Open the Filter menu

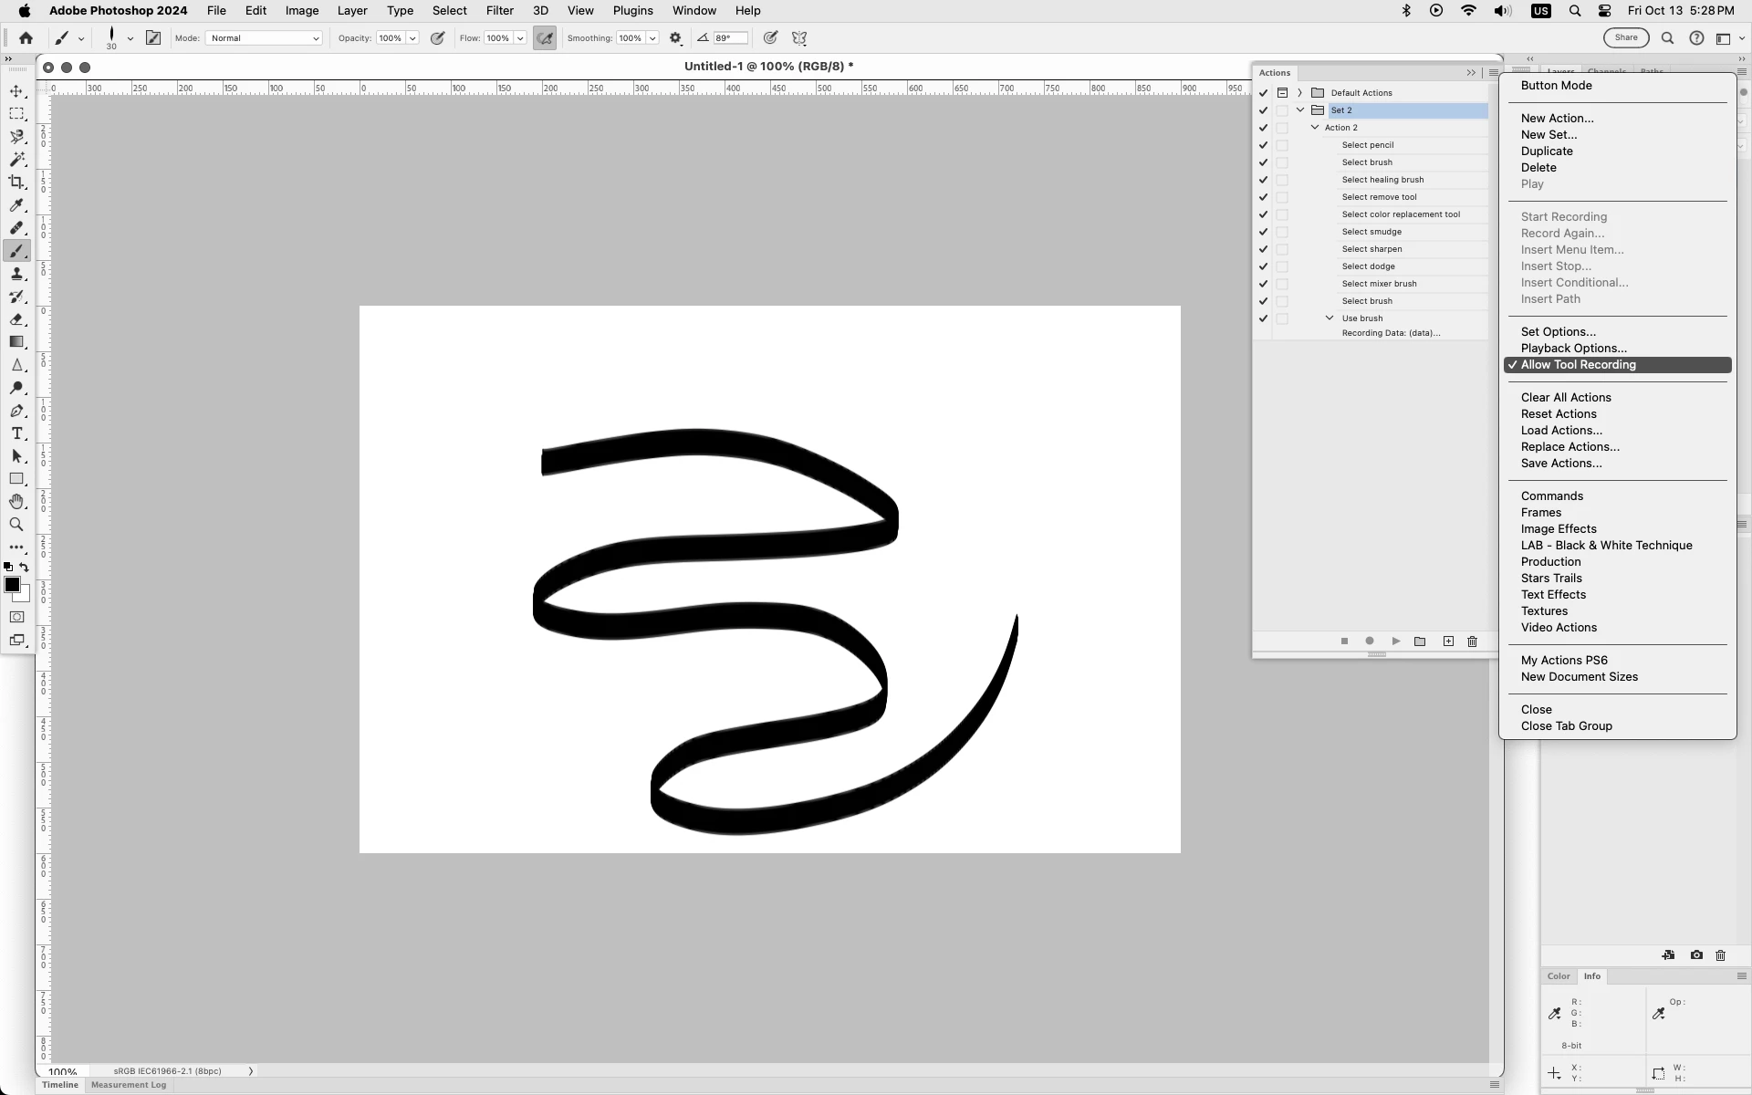(x=499, y=11)
